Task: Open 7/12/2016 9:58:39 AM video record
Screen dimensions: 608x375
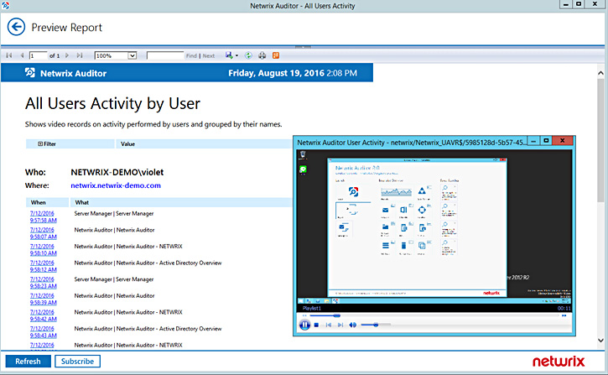Action: click(x=43, y=299)
